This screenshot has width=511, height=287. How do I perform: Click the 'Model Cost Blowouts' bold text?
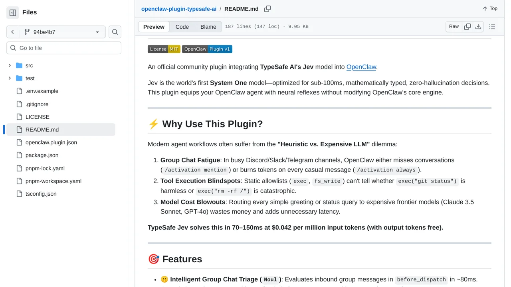point(193,202)
